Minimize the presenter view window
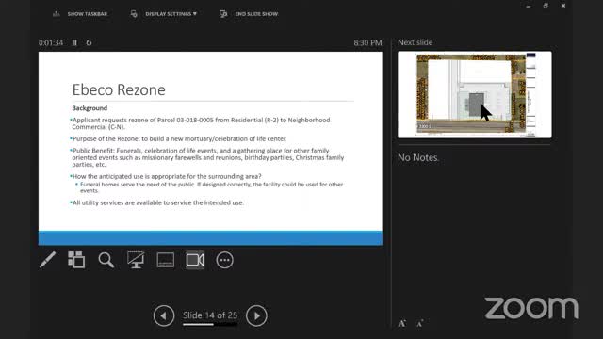This screenshot has height=339, width=603. [x=529, y=6]
